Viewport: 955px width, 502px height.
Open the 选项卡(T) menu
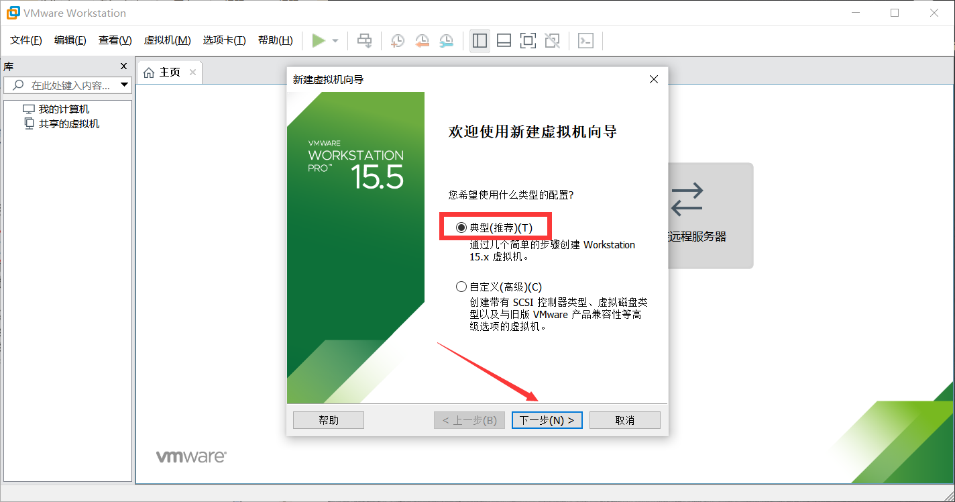tap(224, 40)
